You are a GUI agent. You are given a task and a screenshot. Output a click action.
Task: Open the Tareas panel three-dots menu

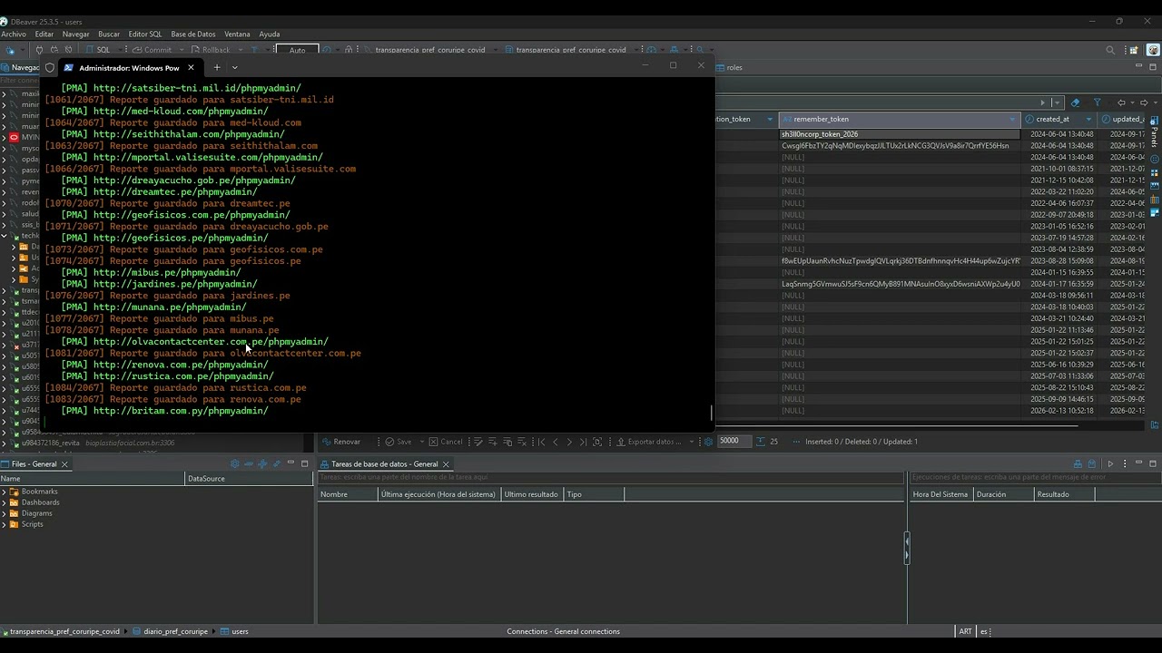[1125, 463]
